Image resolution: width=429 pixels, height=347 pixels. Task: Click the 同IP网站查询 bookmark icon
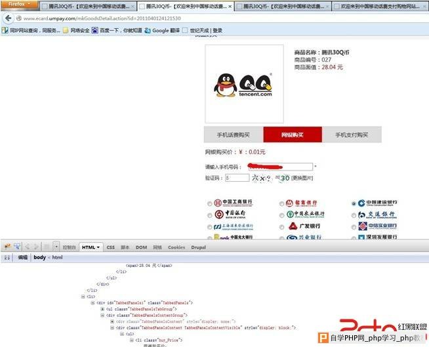click(5, 30)
